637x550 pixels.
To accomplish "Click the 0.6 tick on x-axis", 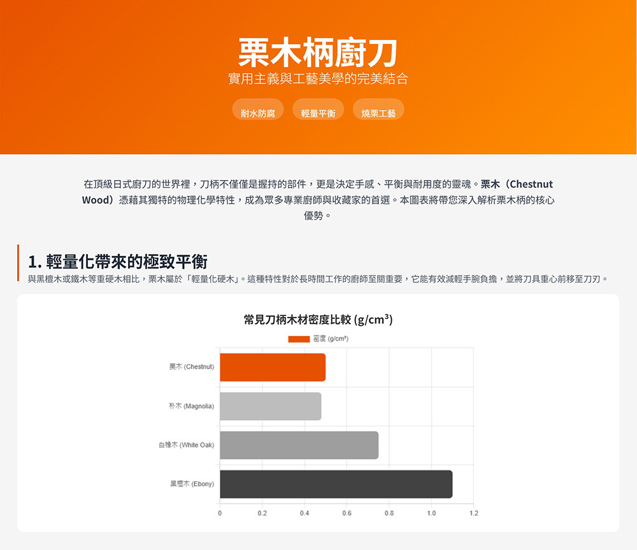I will (x=347, y=512).
